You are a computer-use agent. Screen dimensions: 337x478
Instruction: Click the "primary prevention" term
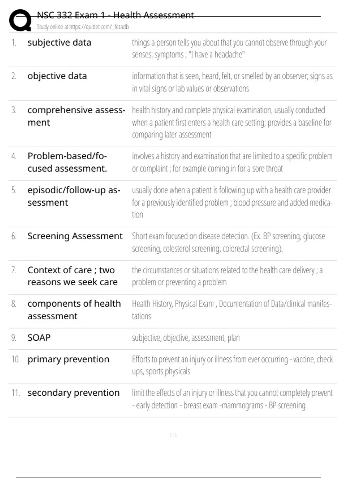click(x=68, y=359)
